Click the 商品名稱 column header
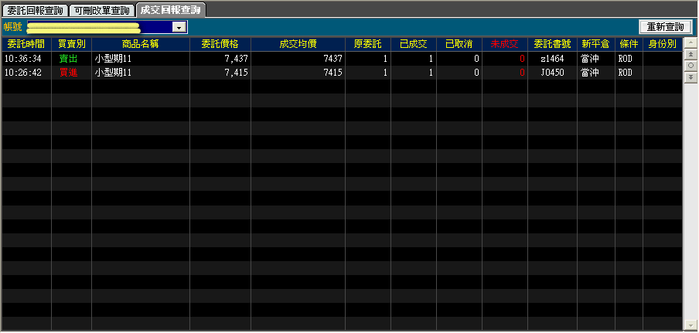Screen dimensions: 699x333 [141, 44]
